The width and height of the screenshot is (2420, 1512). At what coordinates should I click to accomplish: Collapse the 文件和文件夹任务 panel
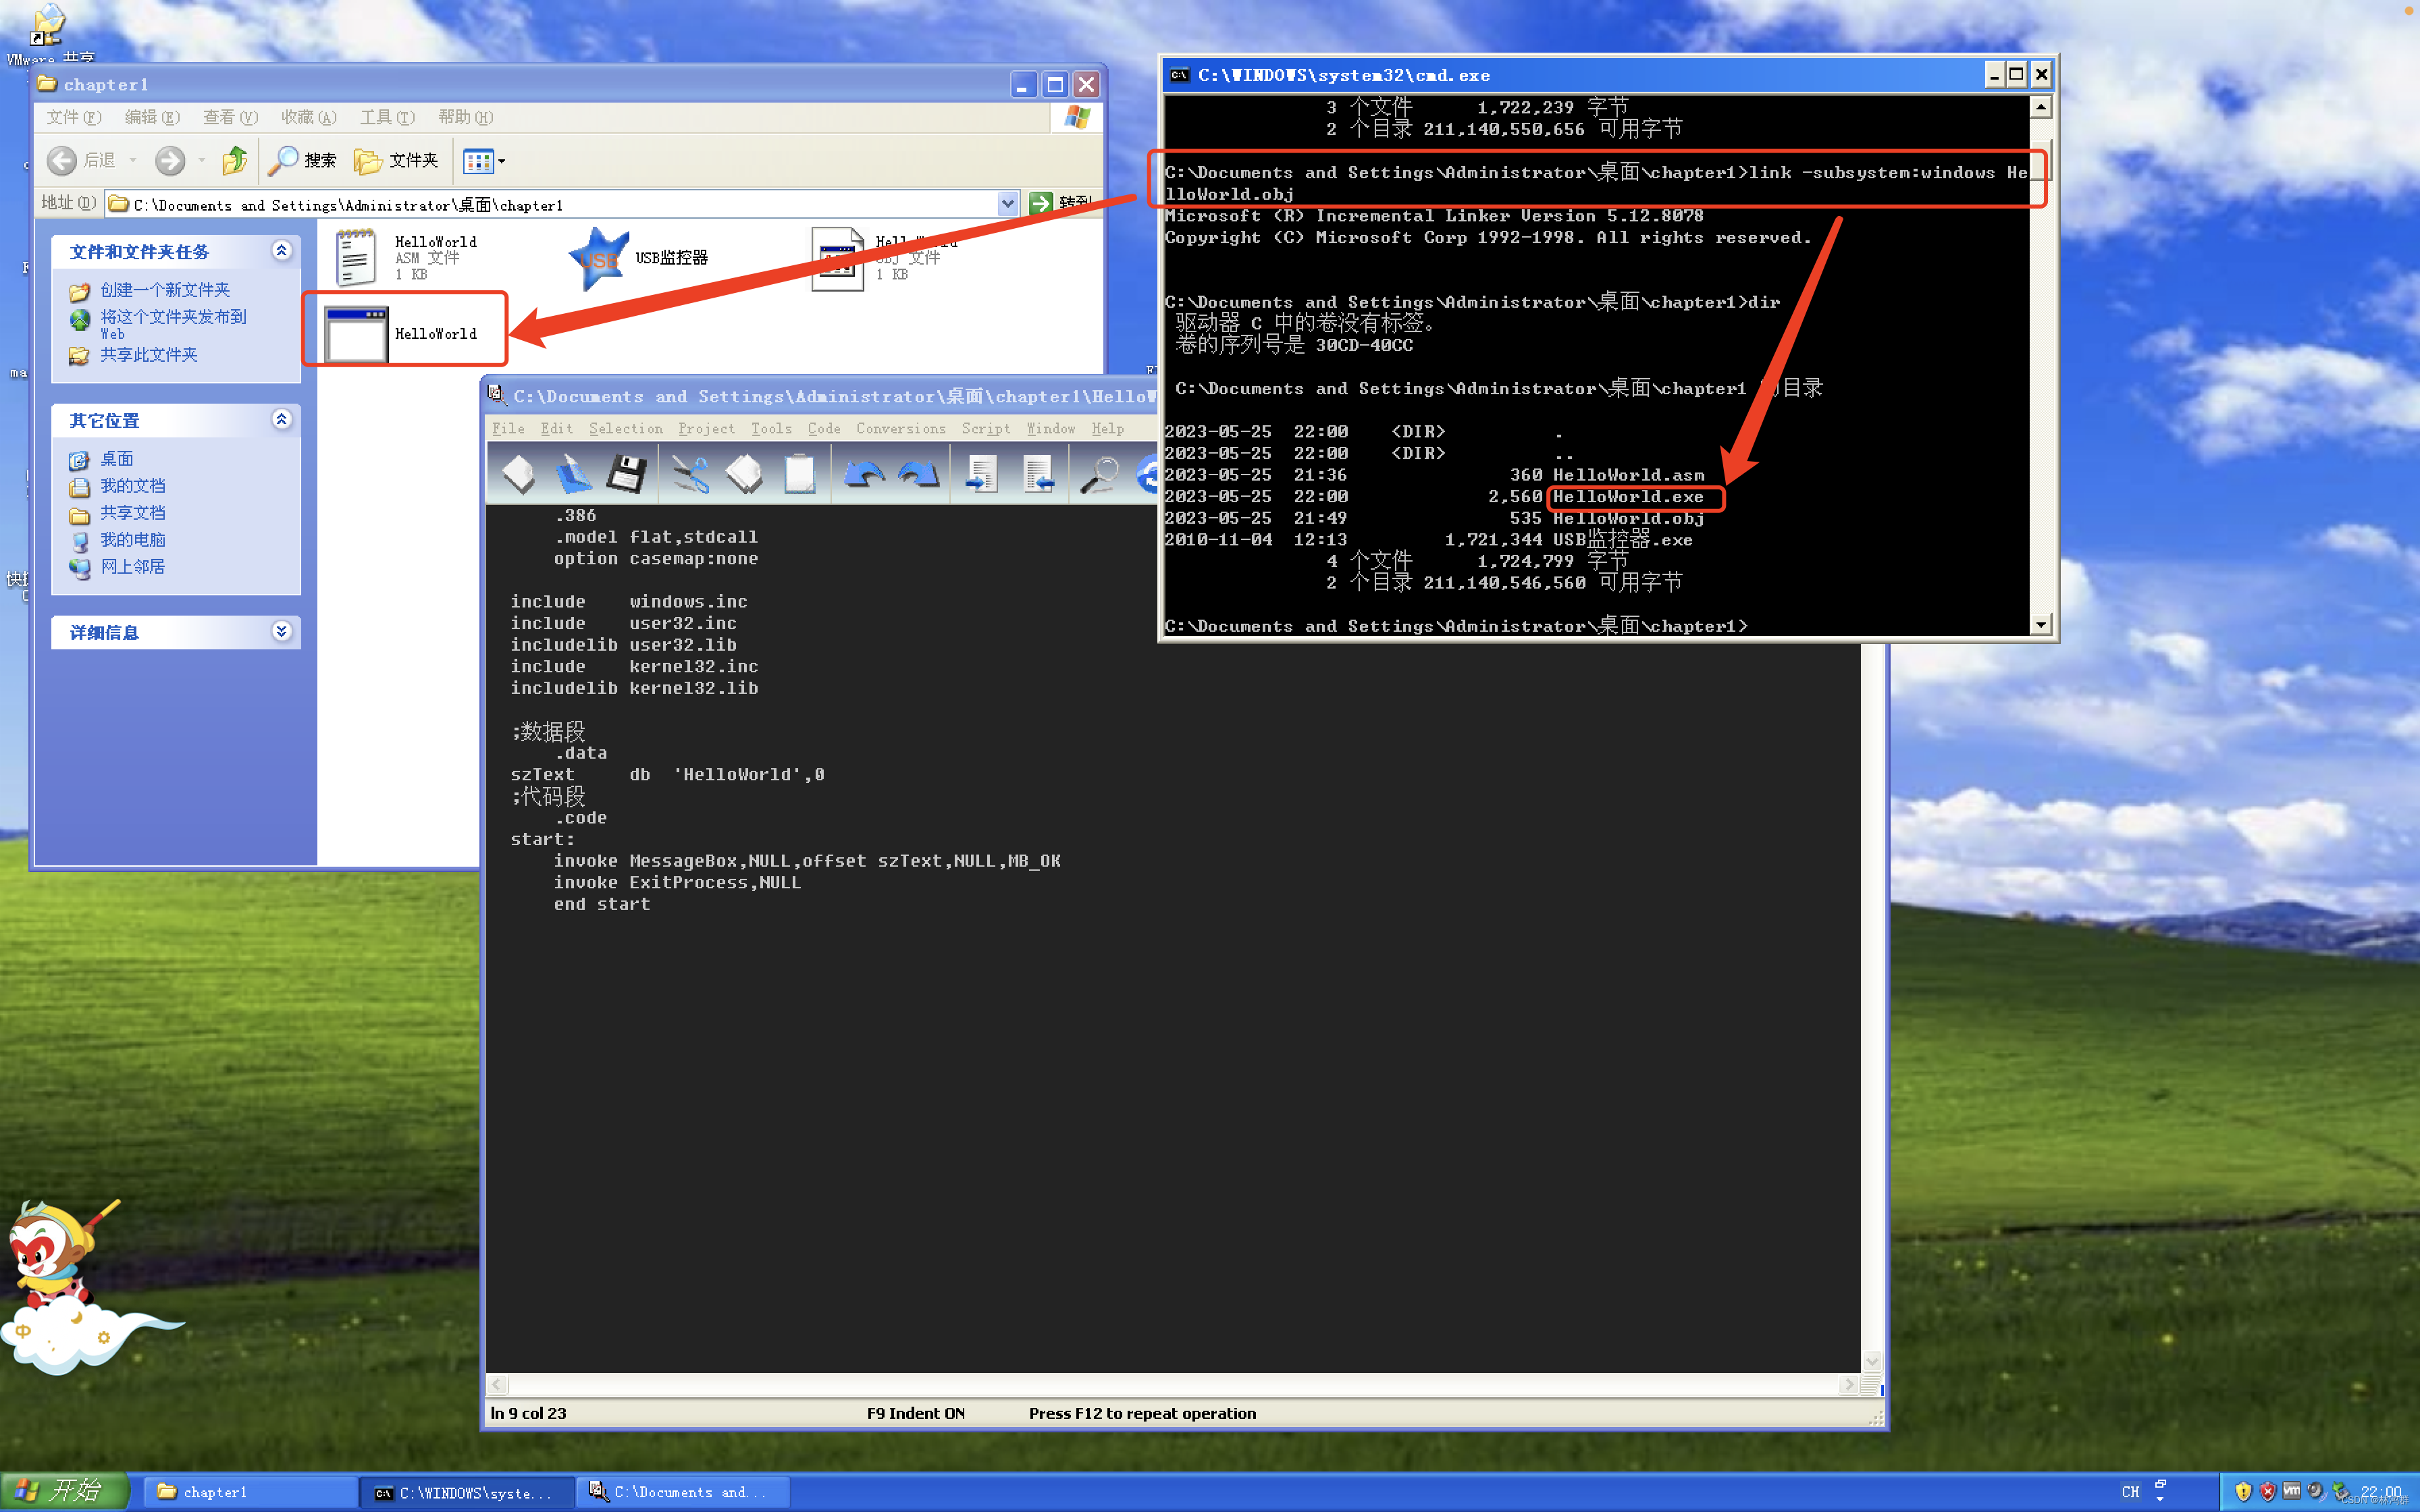point(282,250)
